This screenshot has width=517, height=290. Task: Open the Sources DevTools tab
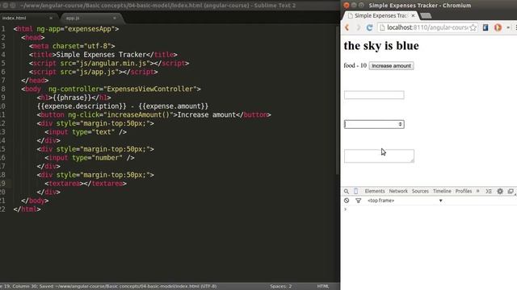click(420, 191)
